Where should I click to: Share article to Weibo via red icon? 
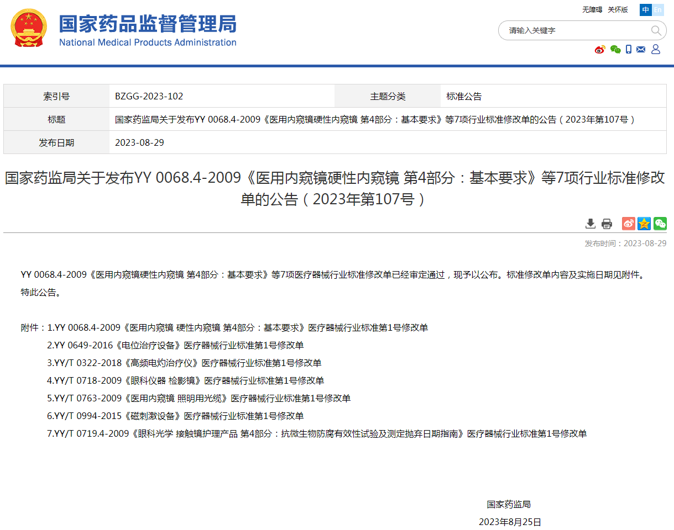pyautogui.click(x=629, y=224)
